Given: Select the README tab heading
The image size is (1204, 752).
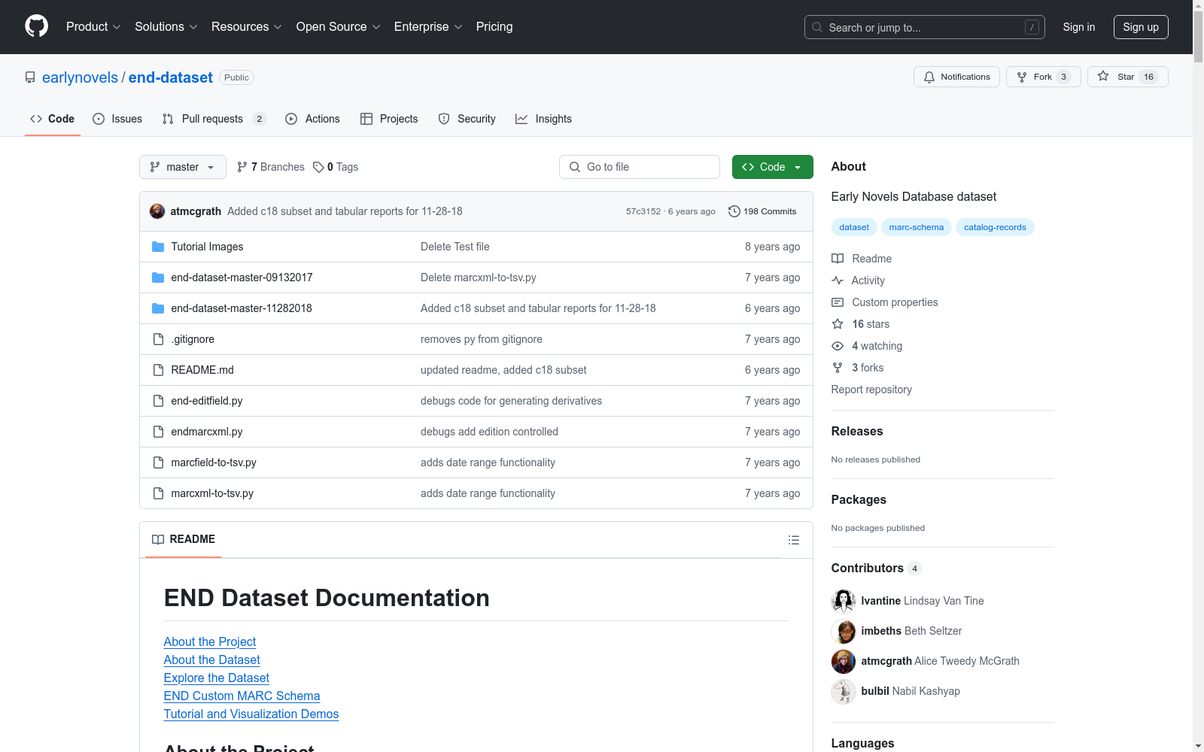Looking at the screenshot, I should click(x=184, y=539).
